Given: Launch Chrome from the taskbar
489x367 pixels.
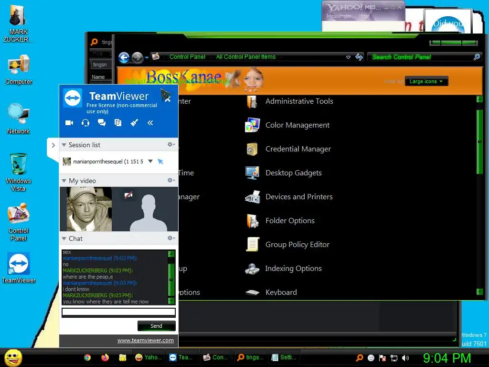Looking at the screenshot, I should point(88,357).
